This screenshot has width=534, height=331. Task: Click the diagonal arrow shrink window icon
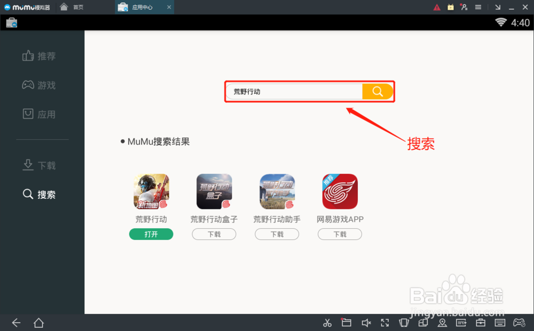[x=498, y=7]
